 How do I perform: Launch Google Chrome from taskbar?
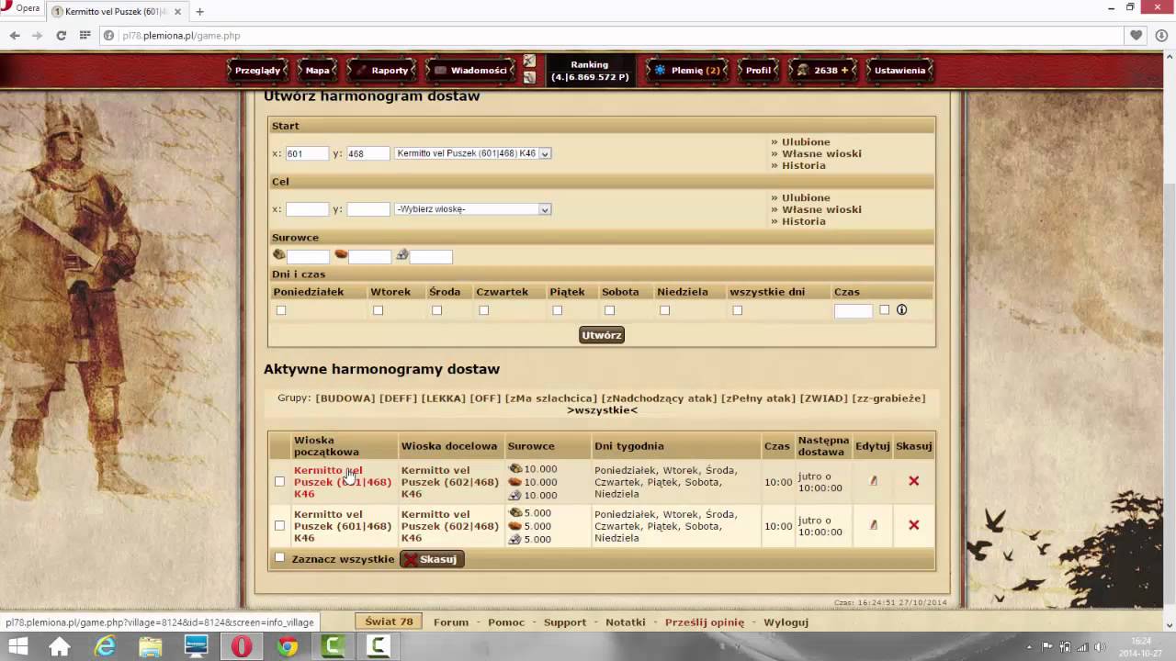[288, 646]
